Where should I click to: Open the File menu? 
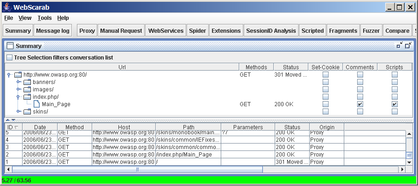9,18
